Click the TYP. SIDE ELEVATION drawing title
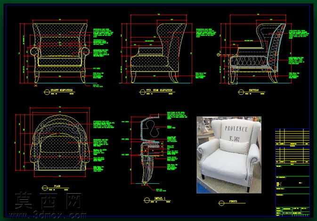The width and height of the screenshot is (317, 221). 159,90
